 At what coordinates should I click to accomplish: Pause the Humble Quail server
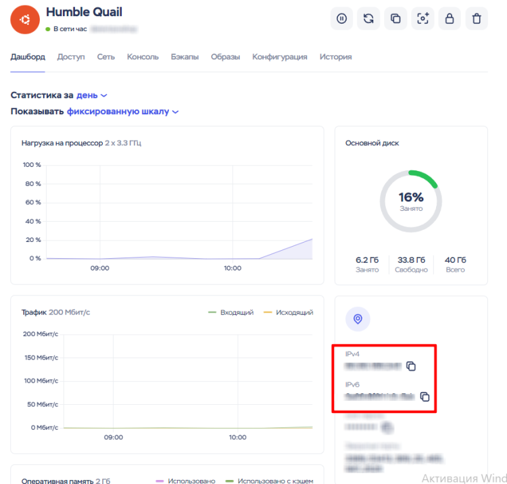(341, 19)
